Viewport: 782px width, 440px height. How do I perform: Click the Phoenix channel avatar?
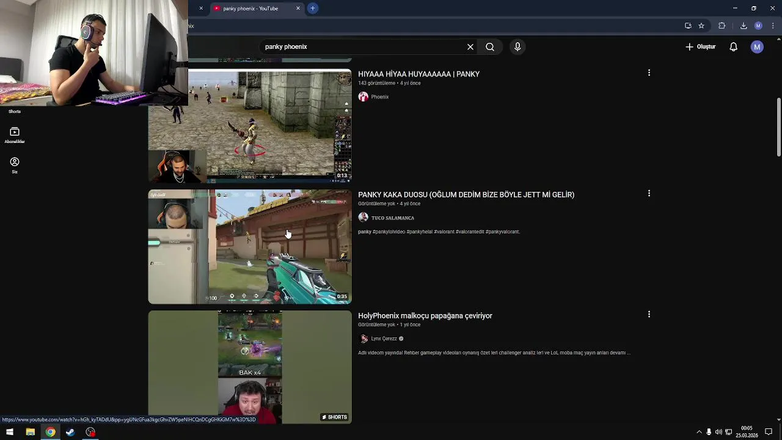point(364,97)
